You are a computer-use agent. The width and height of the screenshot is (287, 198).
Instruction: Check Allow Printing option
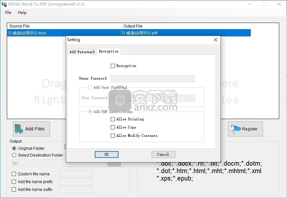(113, 119)
